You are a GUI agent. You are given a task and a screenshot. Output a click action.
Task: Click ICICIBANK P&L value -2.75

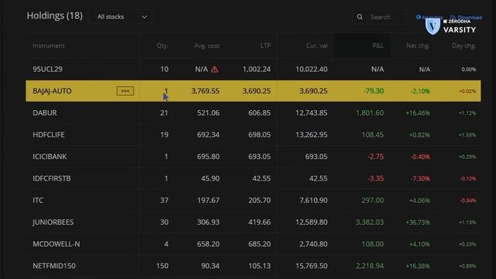(375, 157)
